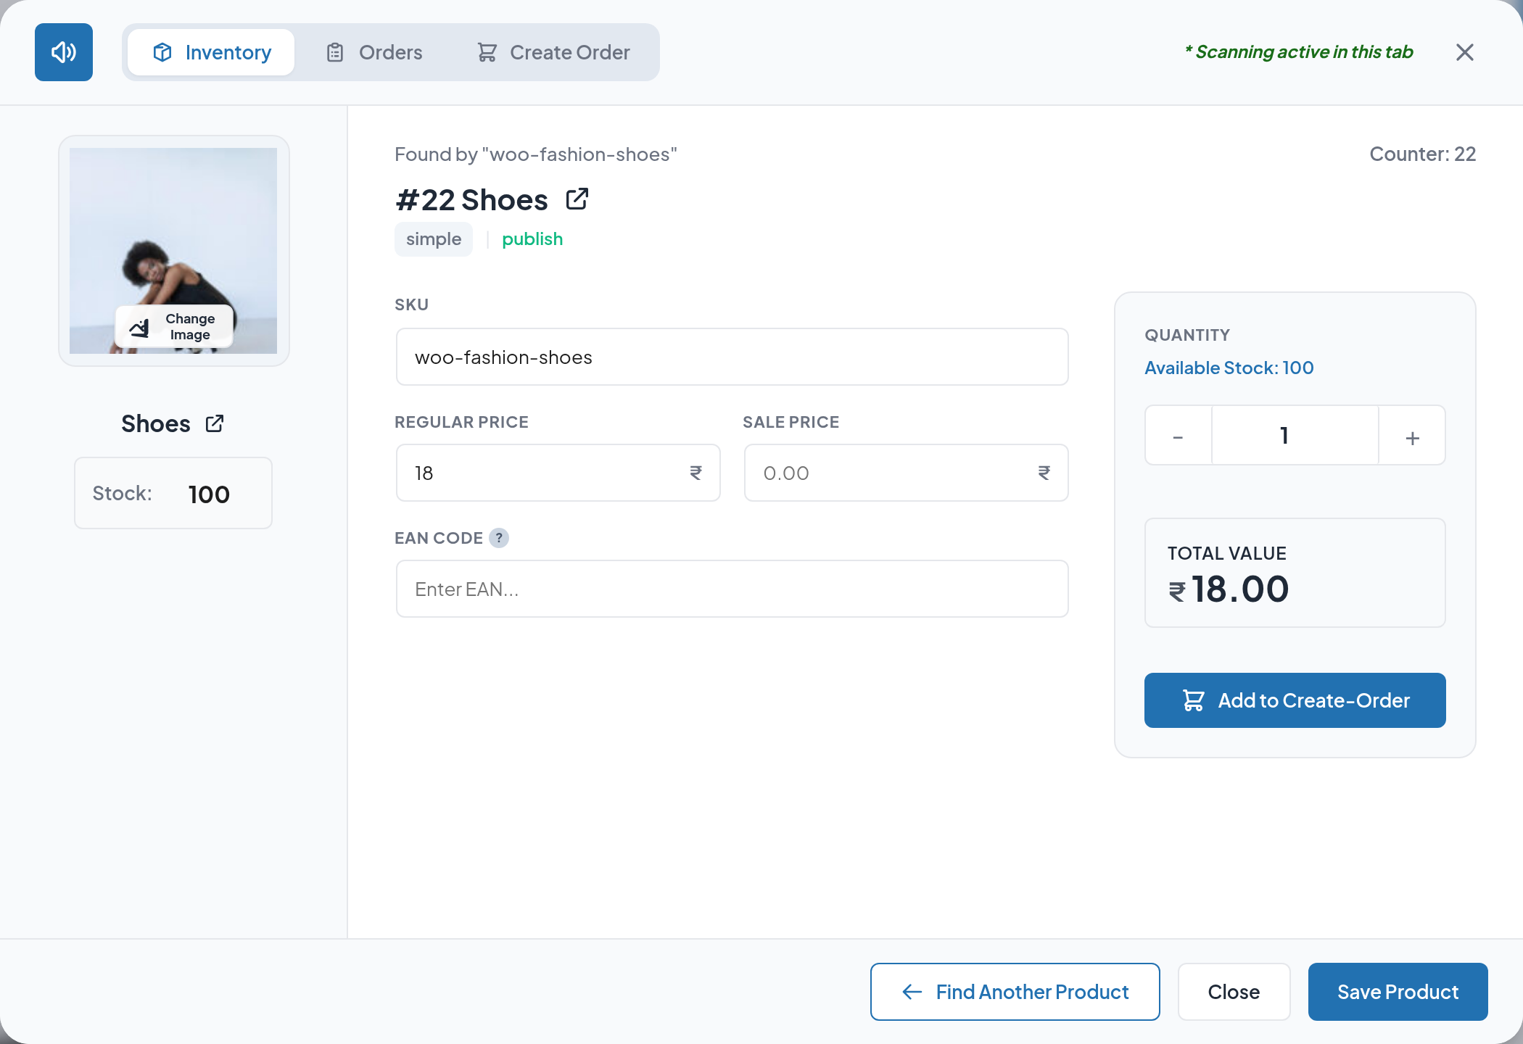Click the product image thumbnail

point(173,251)
